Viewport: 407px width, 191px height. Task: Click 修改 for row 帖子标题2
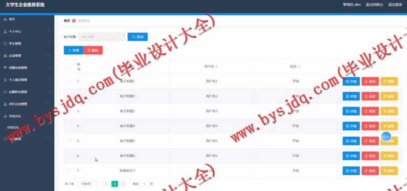[370, 96]
